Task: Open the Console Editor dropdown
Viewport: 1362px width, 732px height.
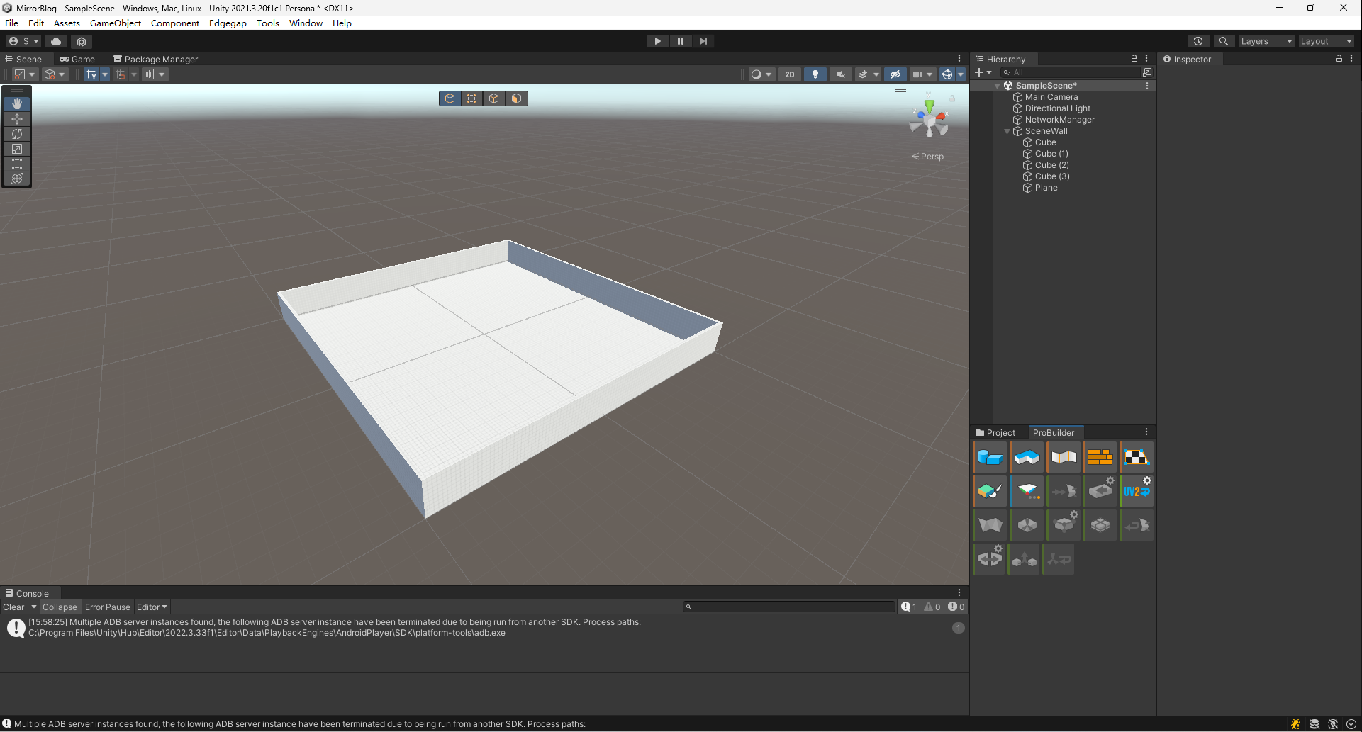Action: coord(152,607)
